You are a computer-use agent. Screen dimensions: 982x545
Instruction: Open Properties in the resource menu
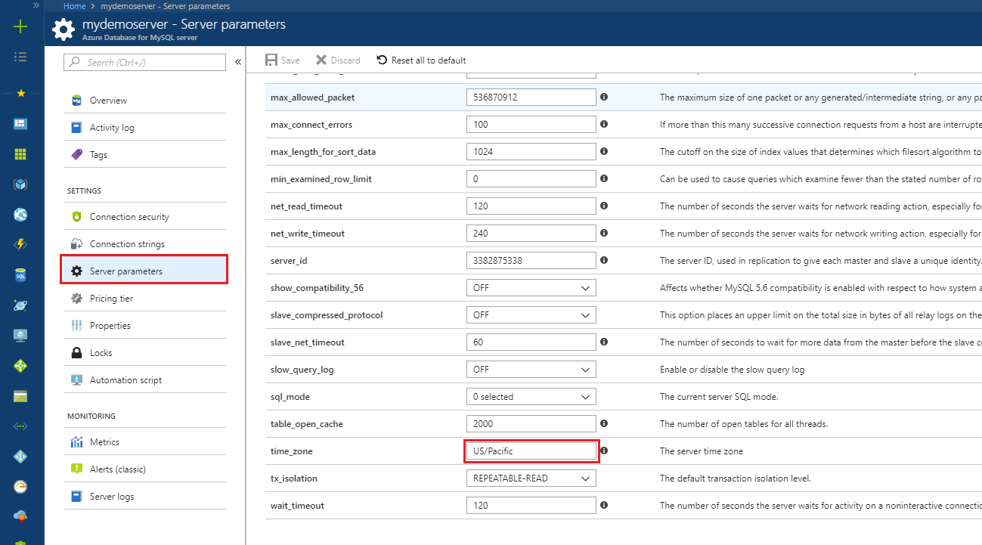click(144, 326)
